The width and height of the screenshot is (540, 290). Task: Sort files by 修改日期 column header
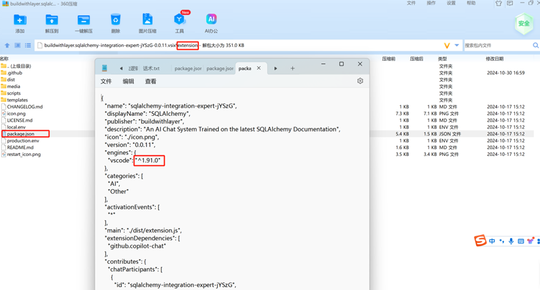pyautogui.click(x=494, y=59)
